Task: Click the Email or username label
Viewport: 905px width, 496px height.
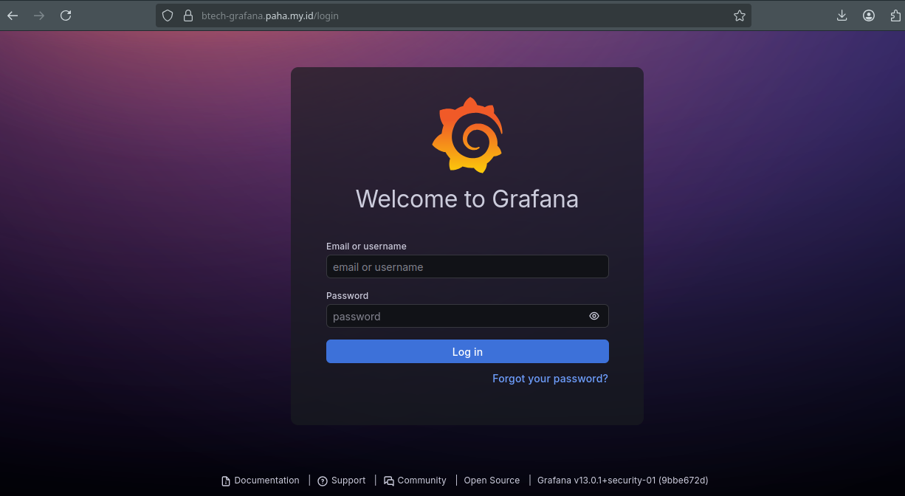Action: 366,247
